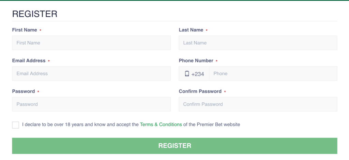Click into the Phone number text box
The width and height of the screenshot is (349, 160).
coord(273,74)
